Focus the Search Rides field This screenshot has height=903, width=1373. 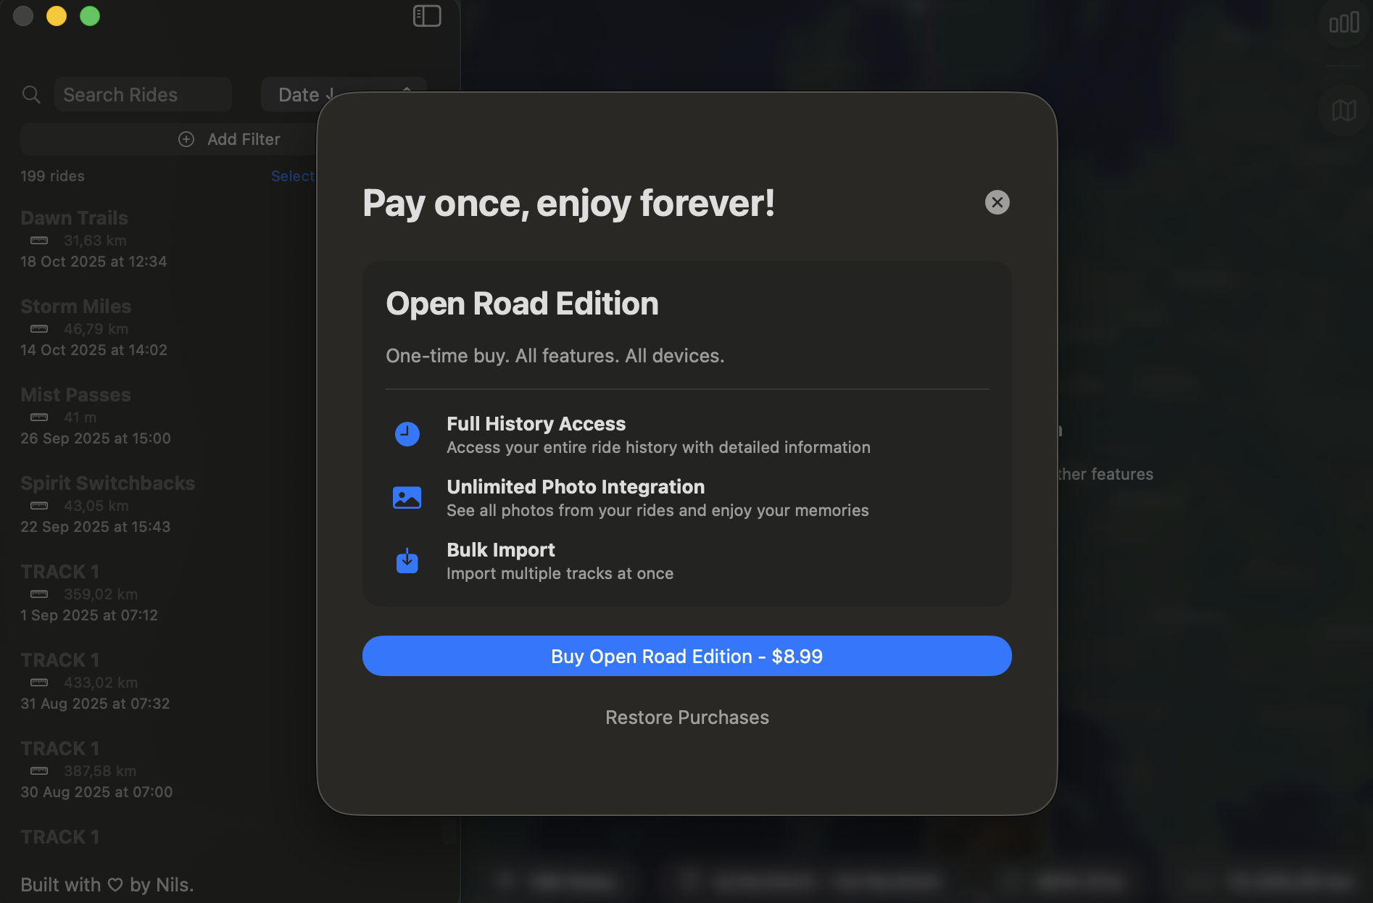click(143, 94)
